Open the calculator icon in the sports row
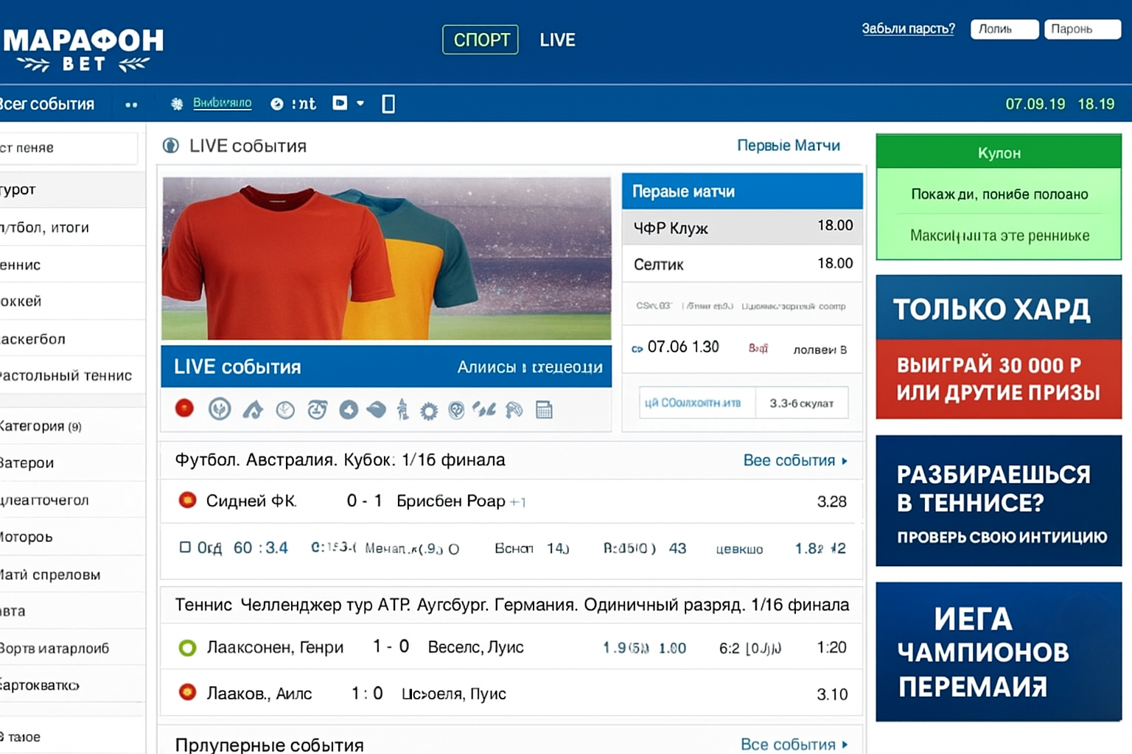This screenshot has width=1132, height=754. pos(544,409)
